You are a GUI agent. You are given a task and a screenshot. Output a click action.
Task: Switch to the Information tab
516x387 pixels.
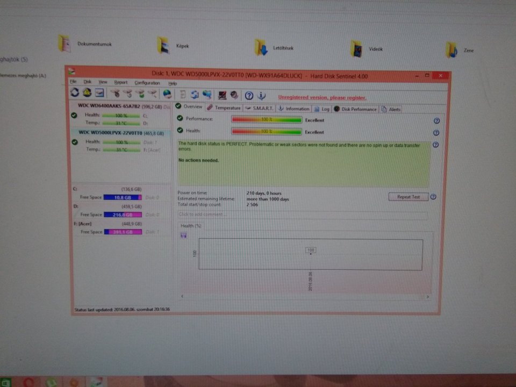tap(293, 109)
